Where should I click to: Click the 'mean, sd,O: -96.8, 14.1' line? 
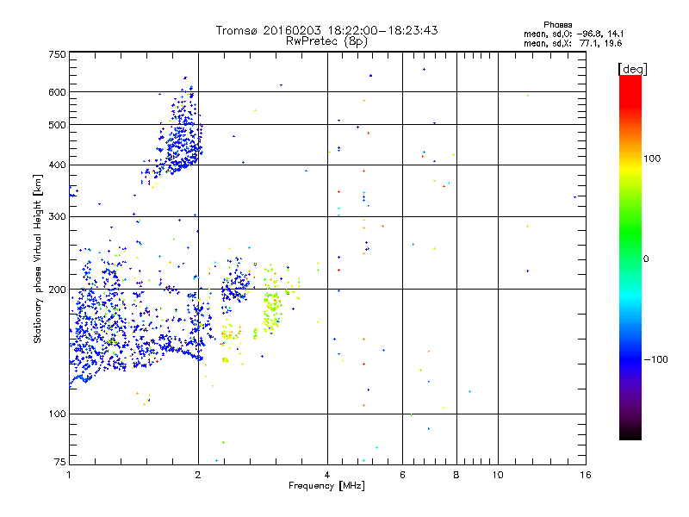[x=574, y=34]
